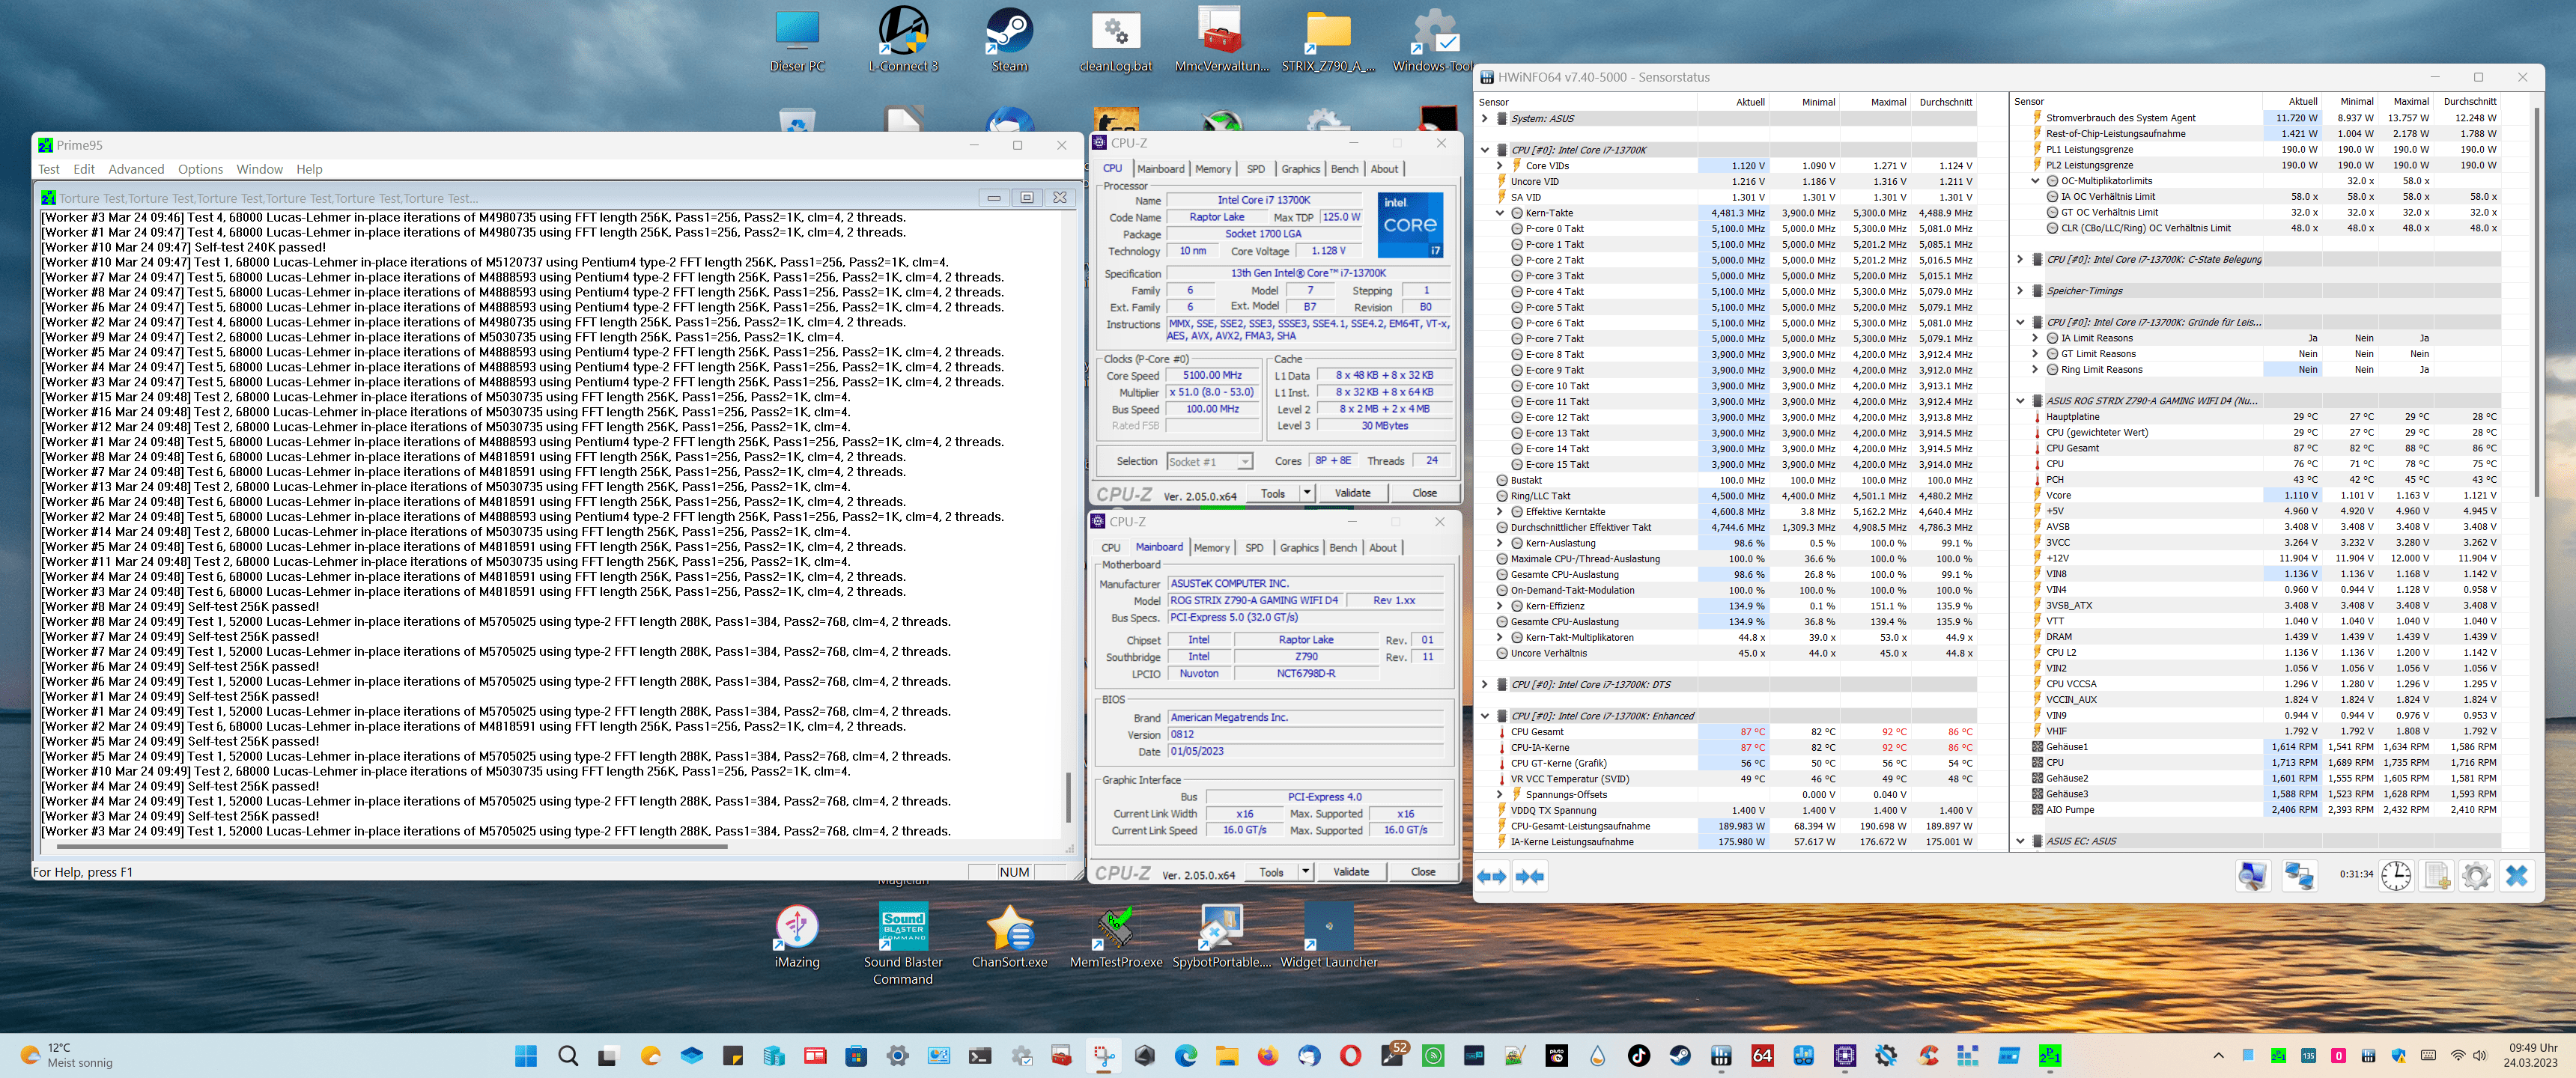This screenshot has width=2576, height=1078.
Task: Click HWiNFO reset clock timer icon
Action: tap(2396, 876)
